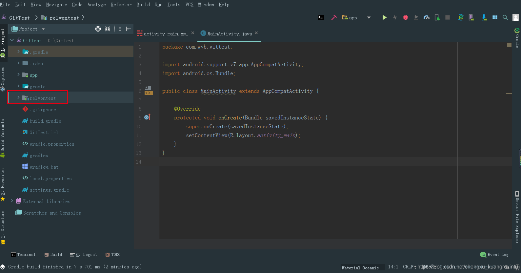The height and width of the screenshot is (273, 521).
Task: Open the Build tool window button
Action: click(53, 255)
